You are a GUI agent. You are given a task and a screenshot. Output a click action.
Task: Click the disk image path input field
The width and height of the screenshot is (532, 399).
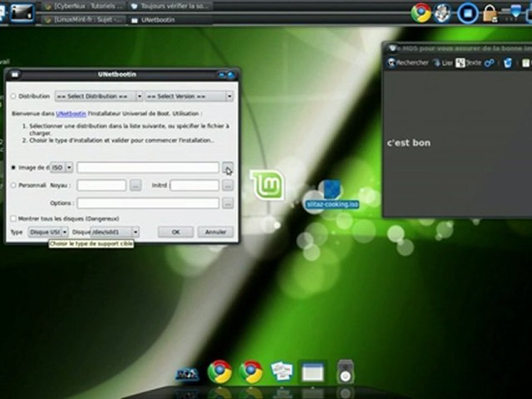(x=148, y=167)
